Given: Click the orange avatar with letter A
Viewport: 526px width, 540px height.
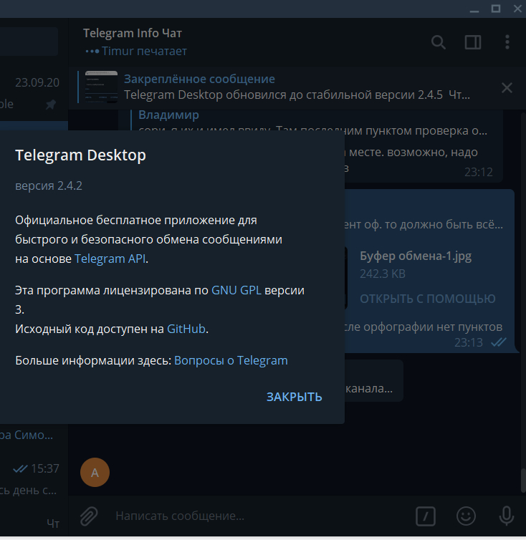Looking at the screenshot, I should point(95,472).
